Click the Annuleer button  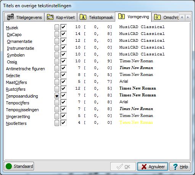(153, 167)
